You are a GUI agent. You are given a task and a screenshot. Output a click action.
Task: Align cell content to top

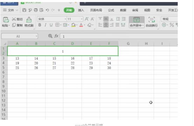click(100, 19)
